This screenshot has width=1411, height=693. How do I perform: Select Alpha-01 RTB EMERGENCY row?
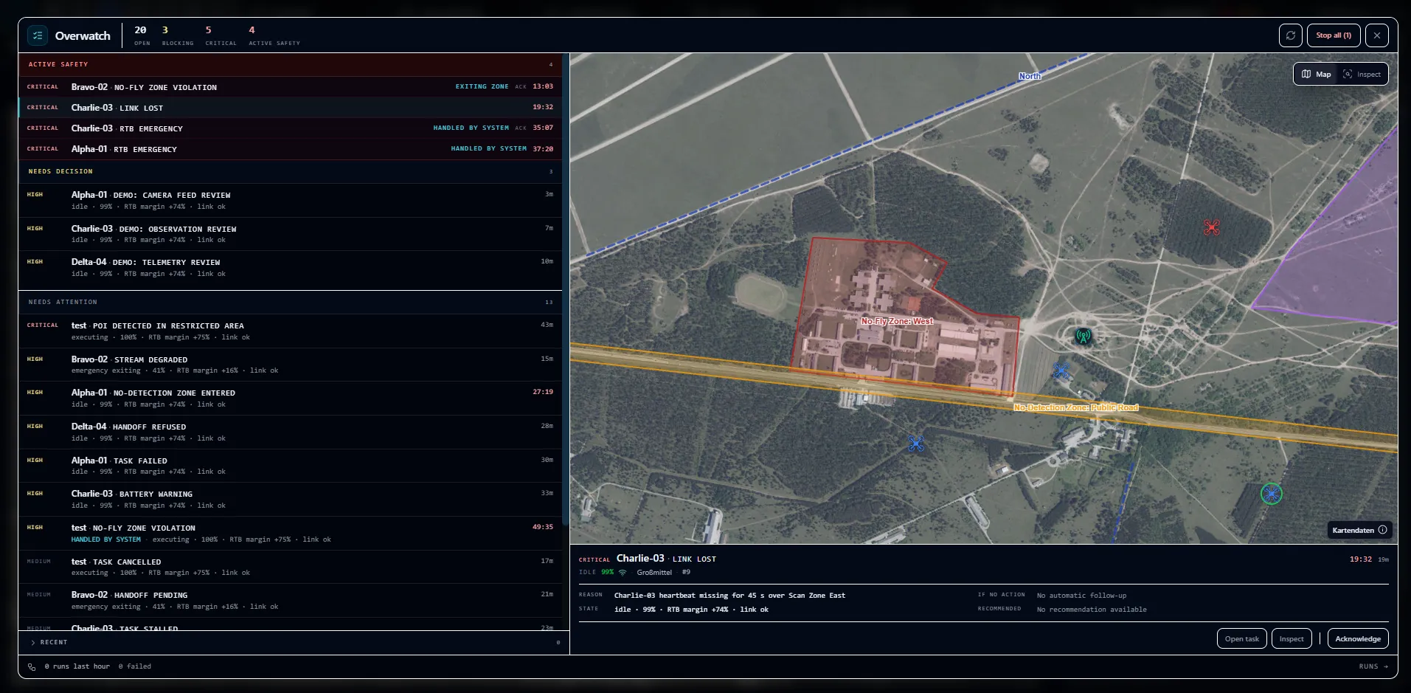point(290,148)
